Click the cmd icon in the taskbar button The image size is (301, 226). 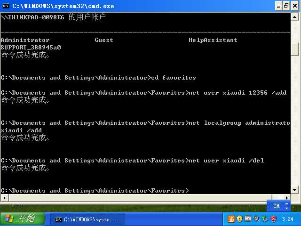coord(58,219)
